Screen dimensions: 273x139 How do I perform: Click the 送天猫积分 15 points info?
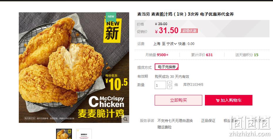pos(247,55)
